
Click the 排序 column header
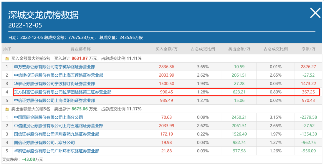pyautogui.click(x=7, y=49)
